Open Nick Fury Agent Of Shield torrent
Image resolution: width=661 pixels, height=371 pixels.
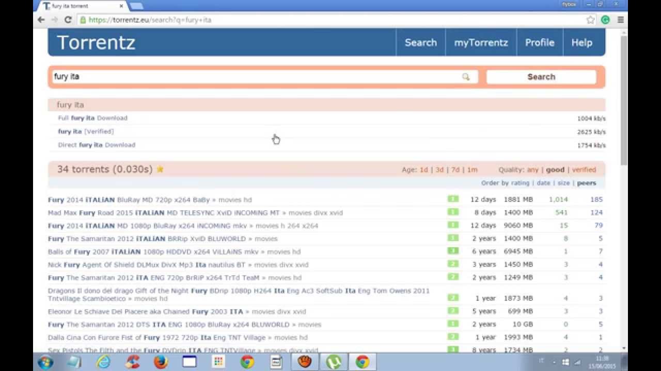pos(147,264)
